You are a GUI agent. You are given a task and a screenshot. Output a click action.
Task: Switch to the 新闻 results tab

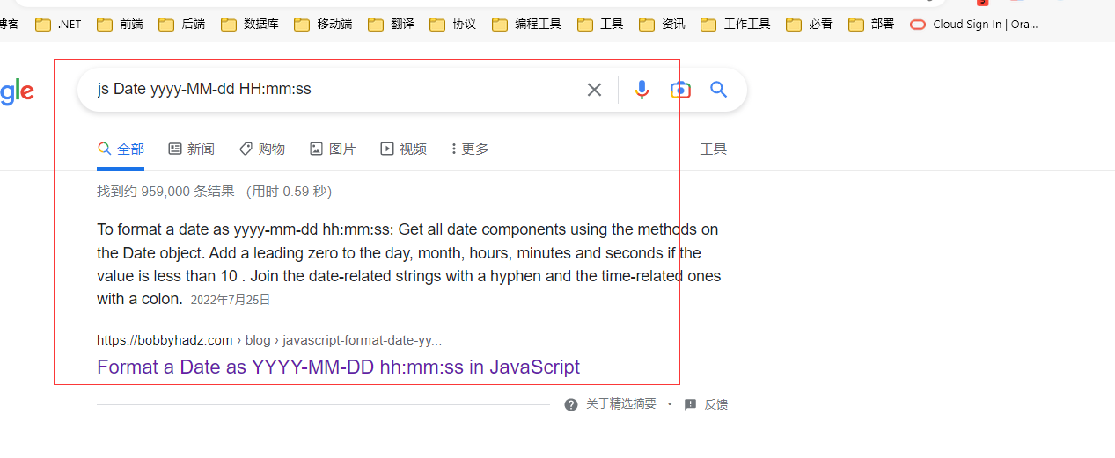click(191, 149)
